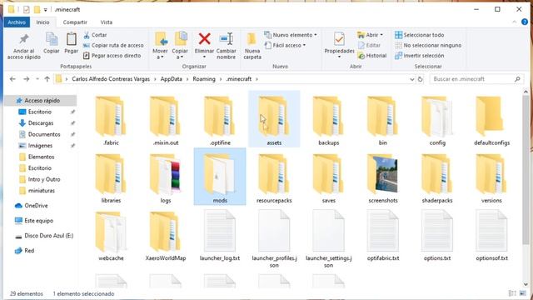
Task: Select OneDrive in navigation pane
Action: [x=36, y=206]
